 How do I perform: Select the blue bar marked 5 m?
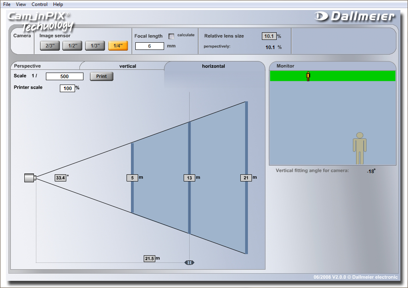[x=132, y=160]
